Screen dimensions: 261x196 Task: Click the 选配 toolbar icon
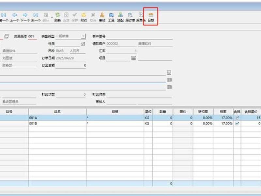point(120,17)
